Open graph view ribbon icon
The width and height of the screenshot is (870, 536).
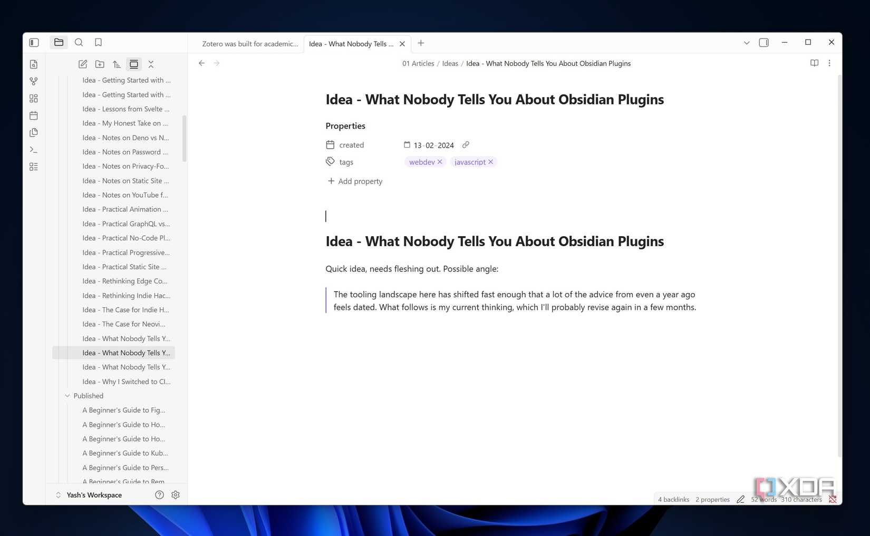tap(34, 81)
